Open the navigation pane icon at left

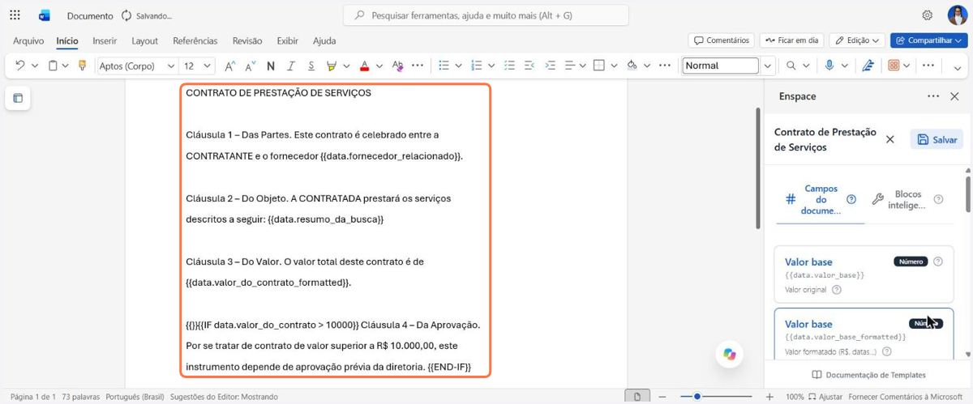[x=18, y=99]
